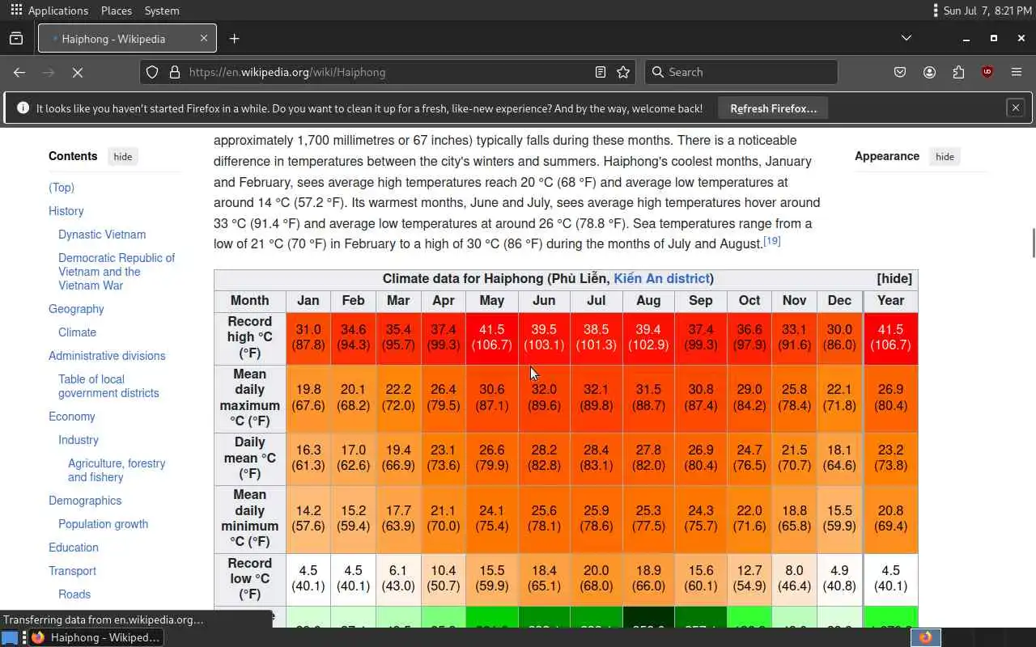Open the Applications grid icon
1036x647 pixels.
click(16, 11)
